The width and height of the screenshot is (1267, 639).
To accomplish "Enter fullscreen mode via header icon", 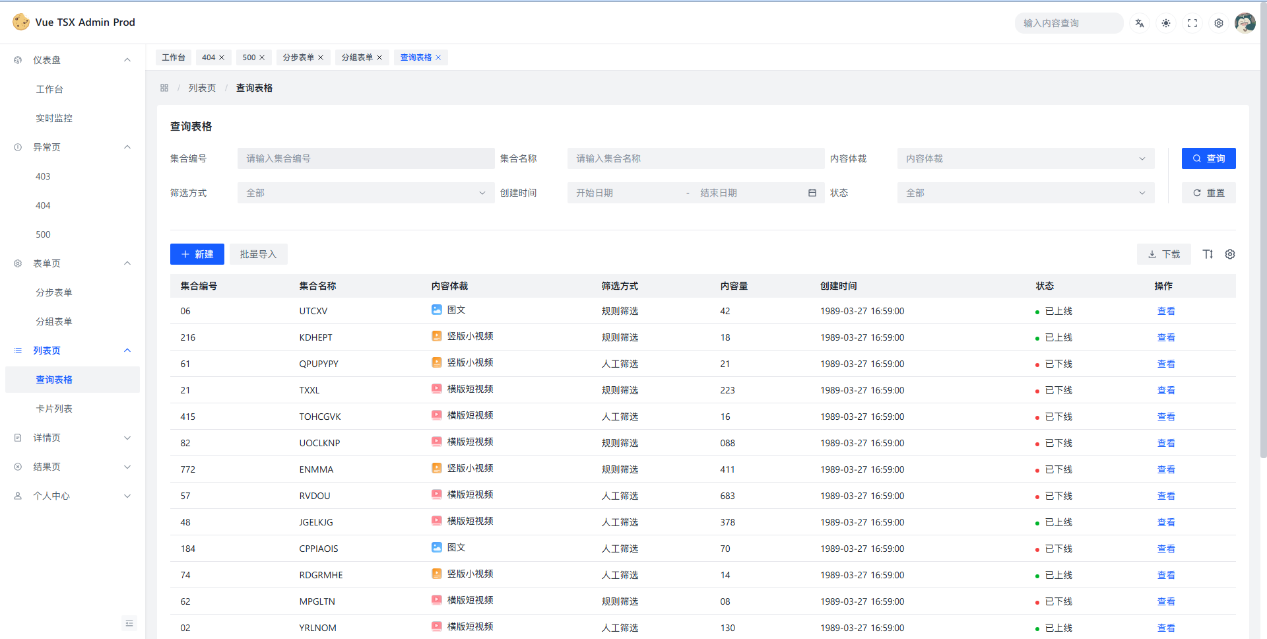I will (x=1192, y=23).
